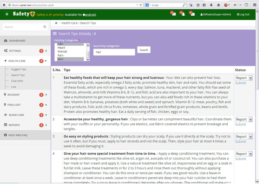Screen dimensions: 259x184
Task: Click the Incident expand arrow
Action: pyautogui.click(x=46, y=95)
